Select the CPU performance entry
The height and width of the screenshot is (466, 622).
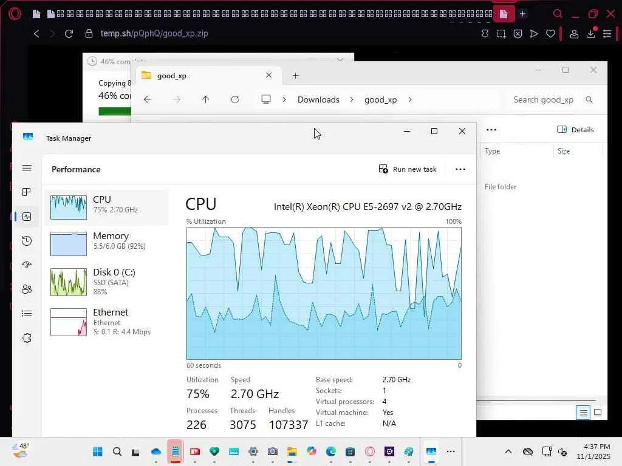[107, 208]
